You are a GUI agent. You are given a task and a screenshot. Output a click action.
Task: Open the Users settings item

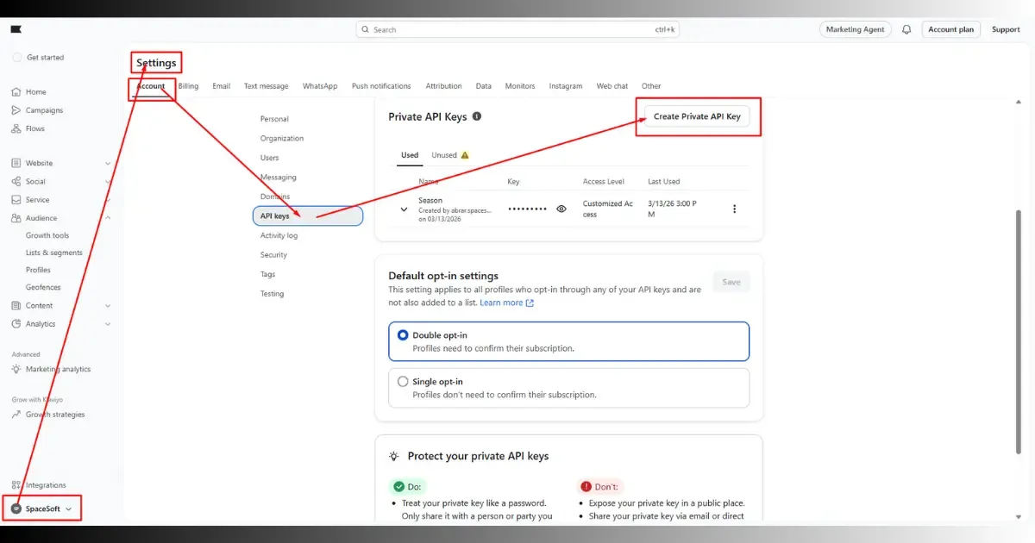click(270, 158)
